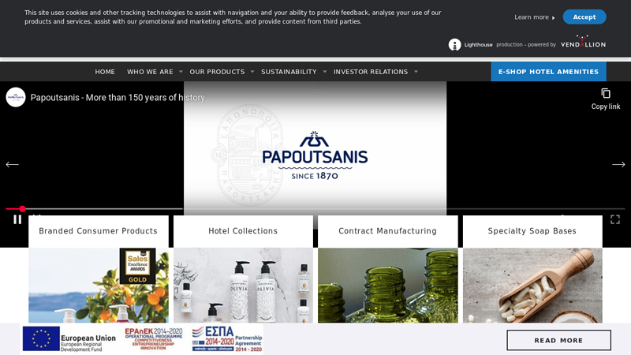The height and width of the screenshot is (355, 631).
Task: Open the INVESTOR RELATIONS menu
Action: tap(371, 72)
